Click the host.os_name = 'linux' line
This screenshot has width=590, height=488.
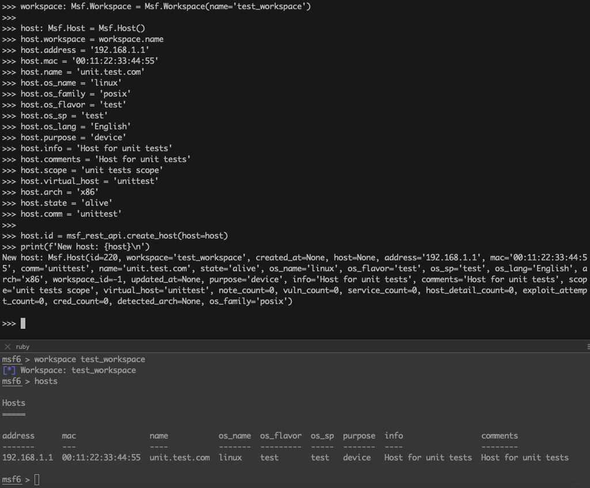62,83
